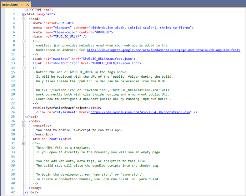Click "This HTML file is a template." comment
This screenshot has height=196, width=246.
63,148
